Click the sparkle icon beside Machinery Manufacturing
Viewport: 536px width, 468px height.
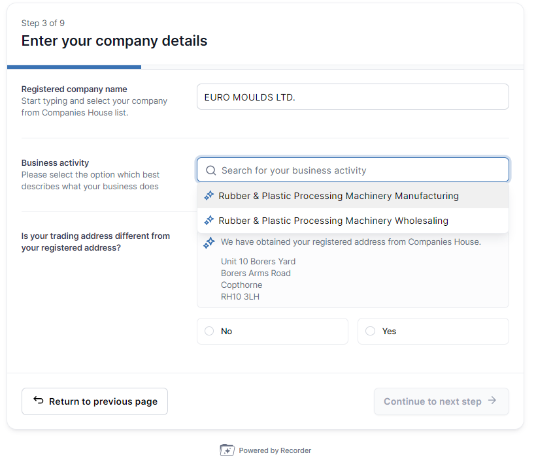pos(209,196)
